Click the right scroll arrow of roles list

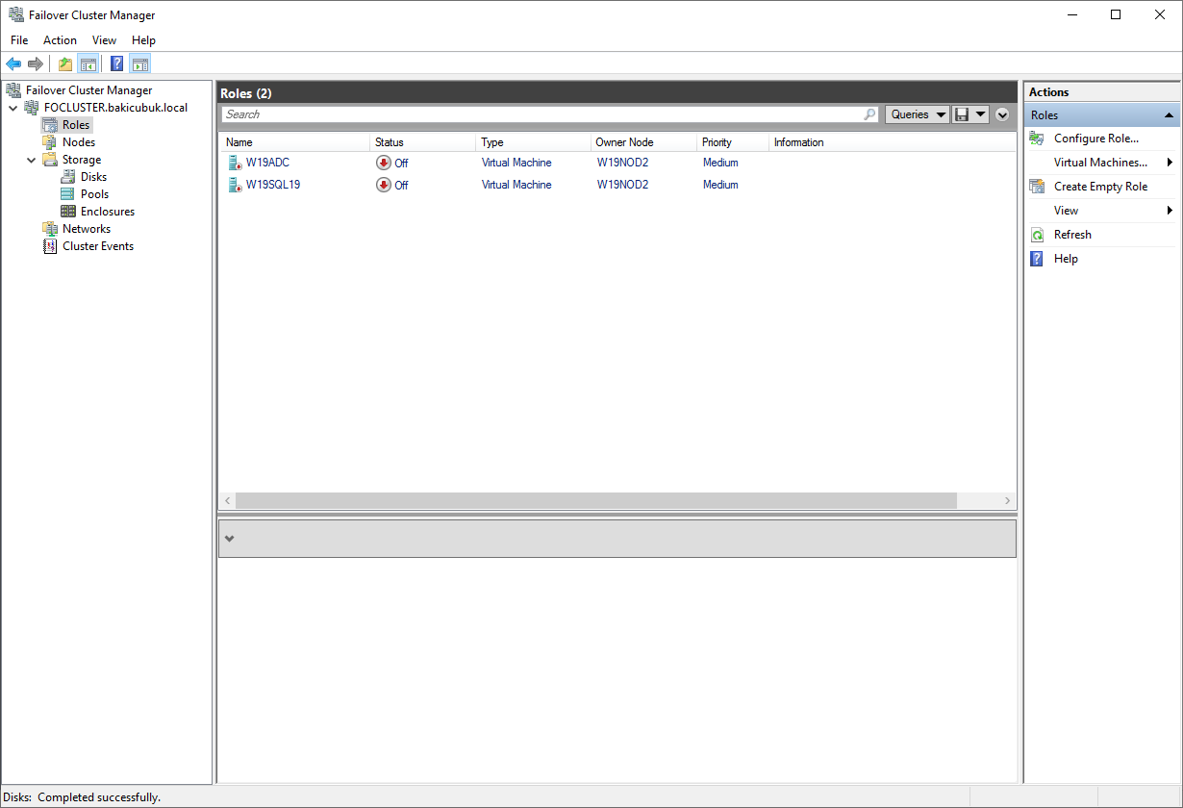(x=1008, y=501)
